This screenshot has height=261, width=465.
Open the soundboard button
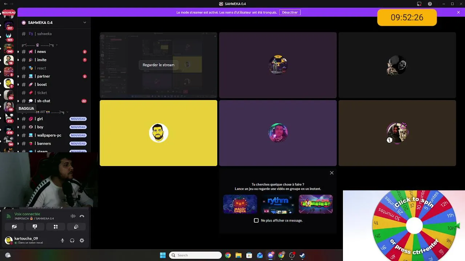tap(76, 227)
